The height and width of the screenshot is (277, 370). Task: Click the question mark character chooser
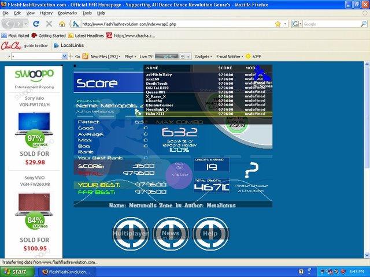[251, 170]
